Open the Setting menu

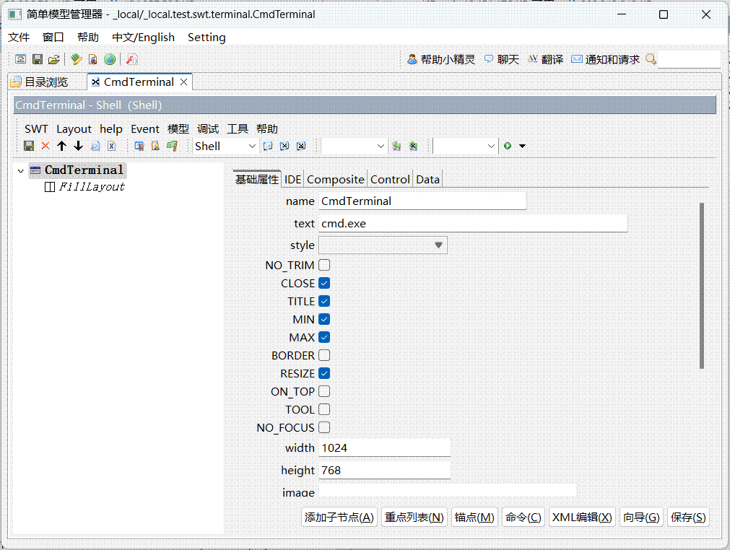(207, 38)
